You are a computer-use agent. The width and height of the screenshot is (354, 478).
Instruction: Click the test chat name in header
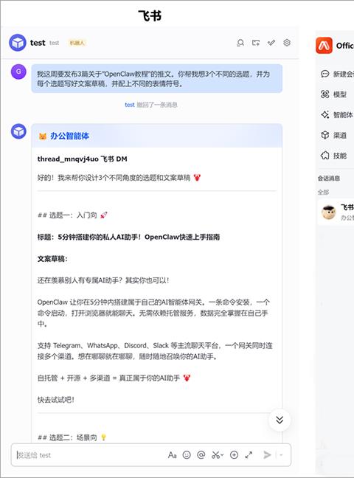(38, 43)
